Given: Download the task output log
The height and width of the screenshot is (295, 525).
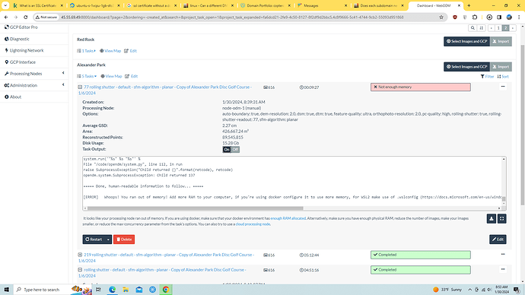Looking at the screenshot, I should [x=492, y=219].
